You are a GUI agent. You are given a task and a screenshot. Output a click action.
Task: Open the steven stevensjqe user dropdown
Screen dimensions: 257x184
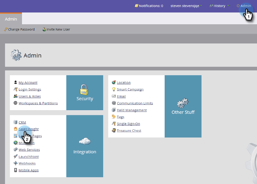click(186, 6)
